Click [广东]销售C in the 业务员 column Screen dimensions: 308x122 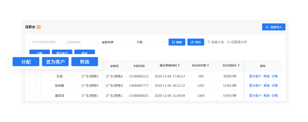[114, 96]
